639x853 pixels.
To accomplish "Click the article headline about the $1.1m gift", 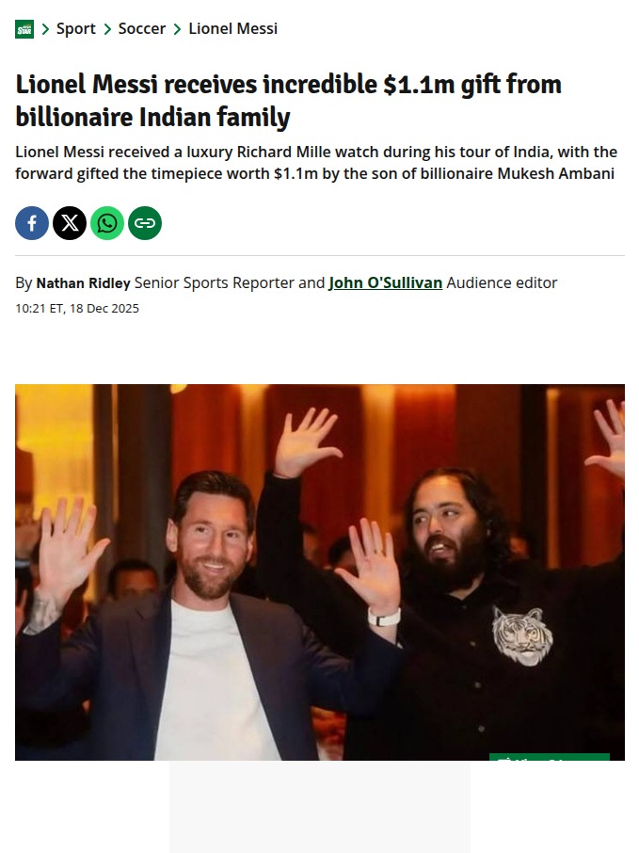I will pyautogui.click(x=288, y=101).
